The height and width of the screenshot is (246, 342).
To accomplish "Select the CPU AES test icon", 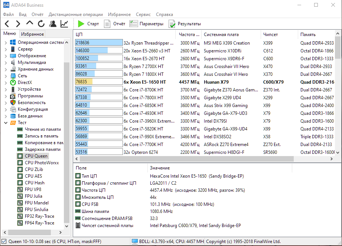I will tap(20, 176).
